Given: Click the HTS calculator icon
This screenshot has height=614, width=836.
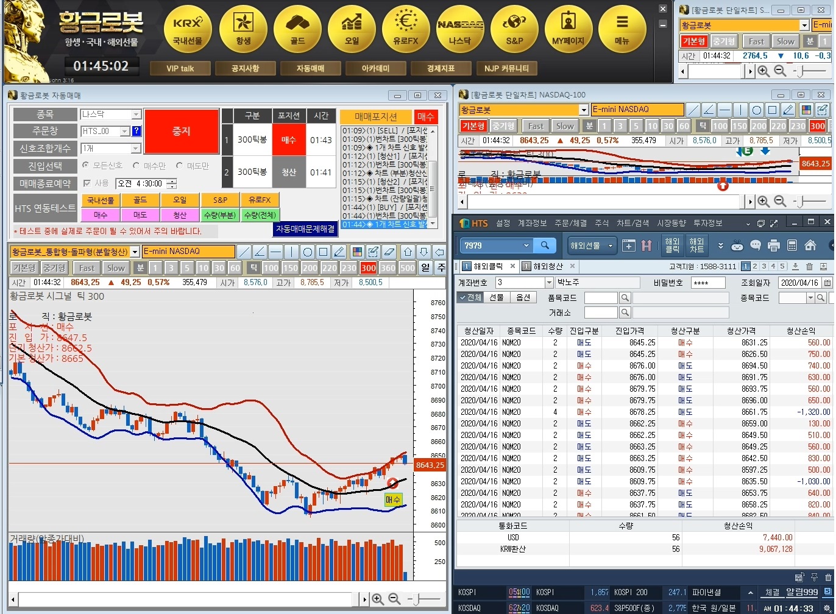Looking at the screenshot, I should pyautogui.click(x=792, y=245).
